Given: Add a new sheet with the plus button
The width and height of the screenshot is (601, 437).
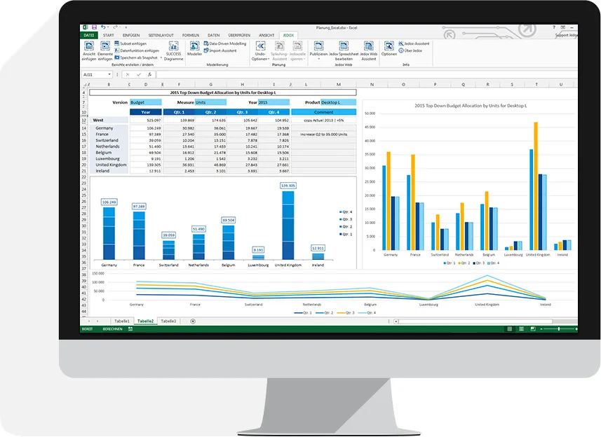Looking at the screenshot, I should pyautogui.click(x=193, y=321).
